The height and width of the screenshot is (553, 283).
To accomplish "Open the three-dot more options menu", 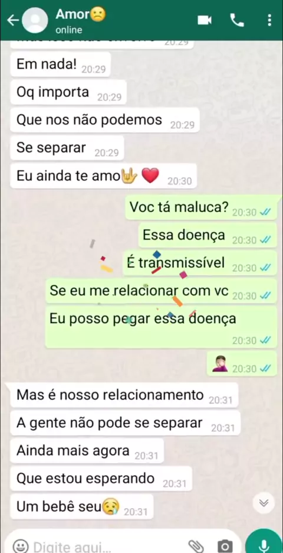I will pyautogui.click(x=269, y=21).
